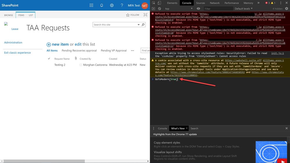Click Exit classic experience link

[17, 52]
